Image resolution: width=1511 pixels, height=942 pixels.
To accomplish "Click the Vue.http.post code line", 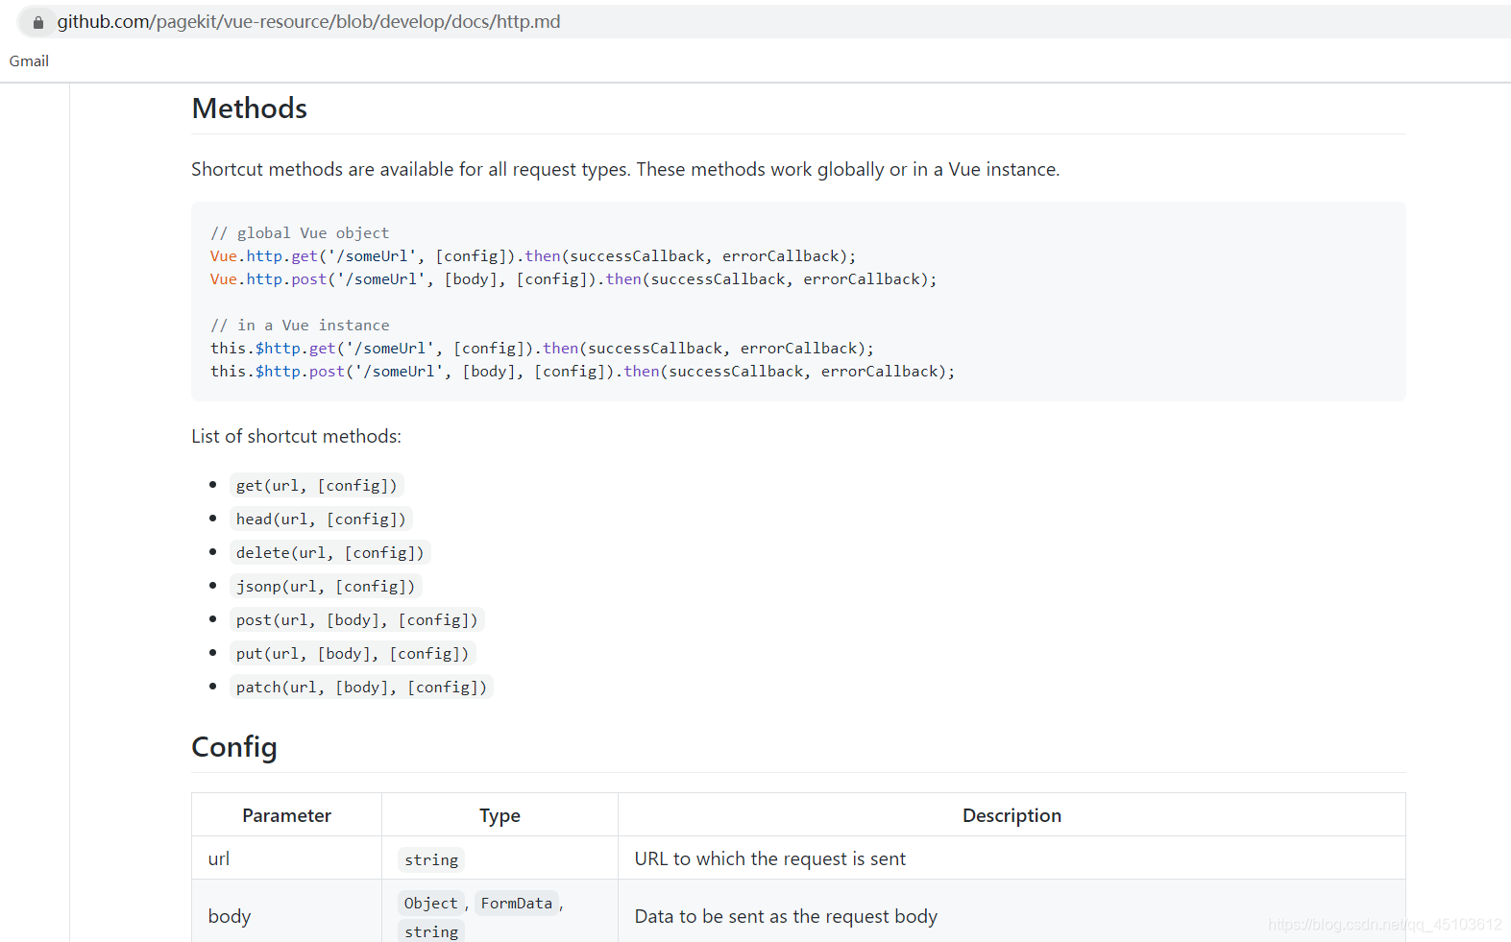I will point(573,279).
